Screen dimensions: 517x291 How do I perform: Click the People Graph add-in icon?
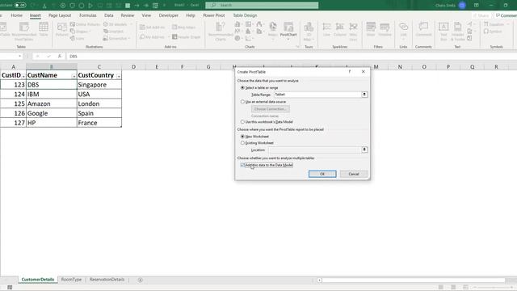[186, 37]
